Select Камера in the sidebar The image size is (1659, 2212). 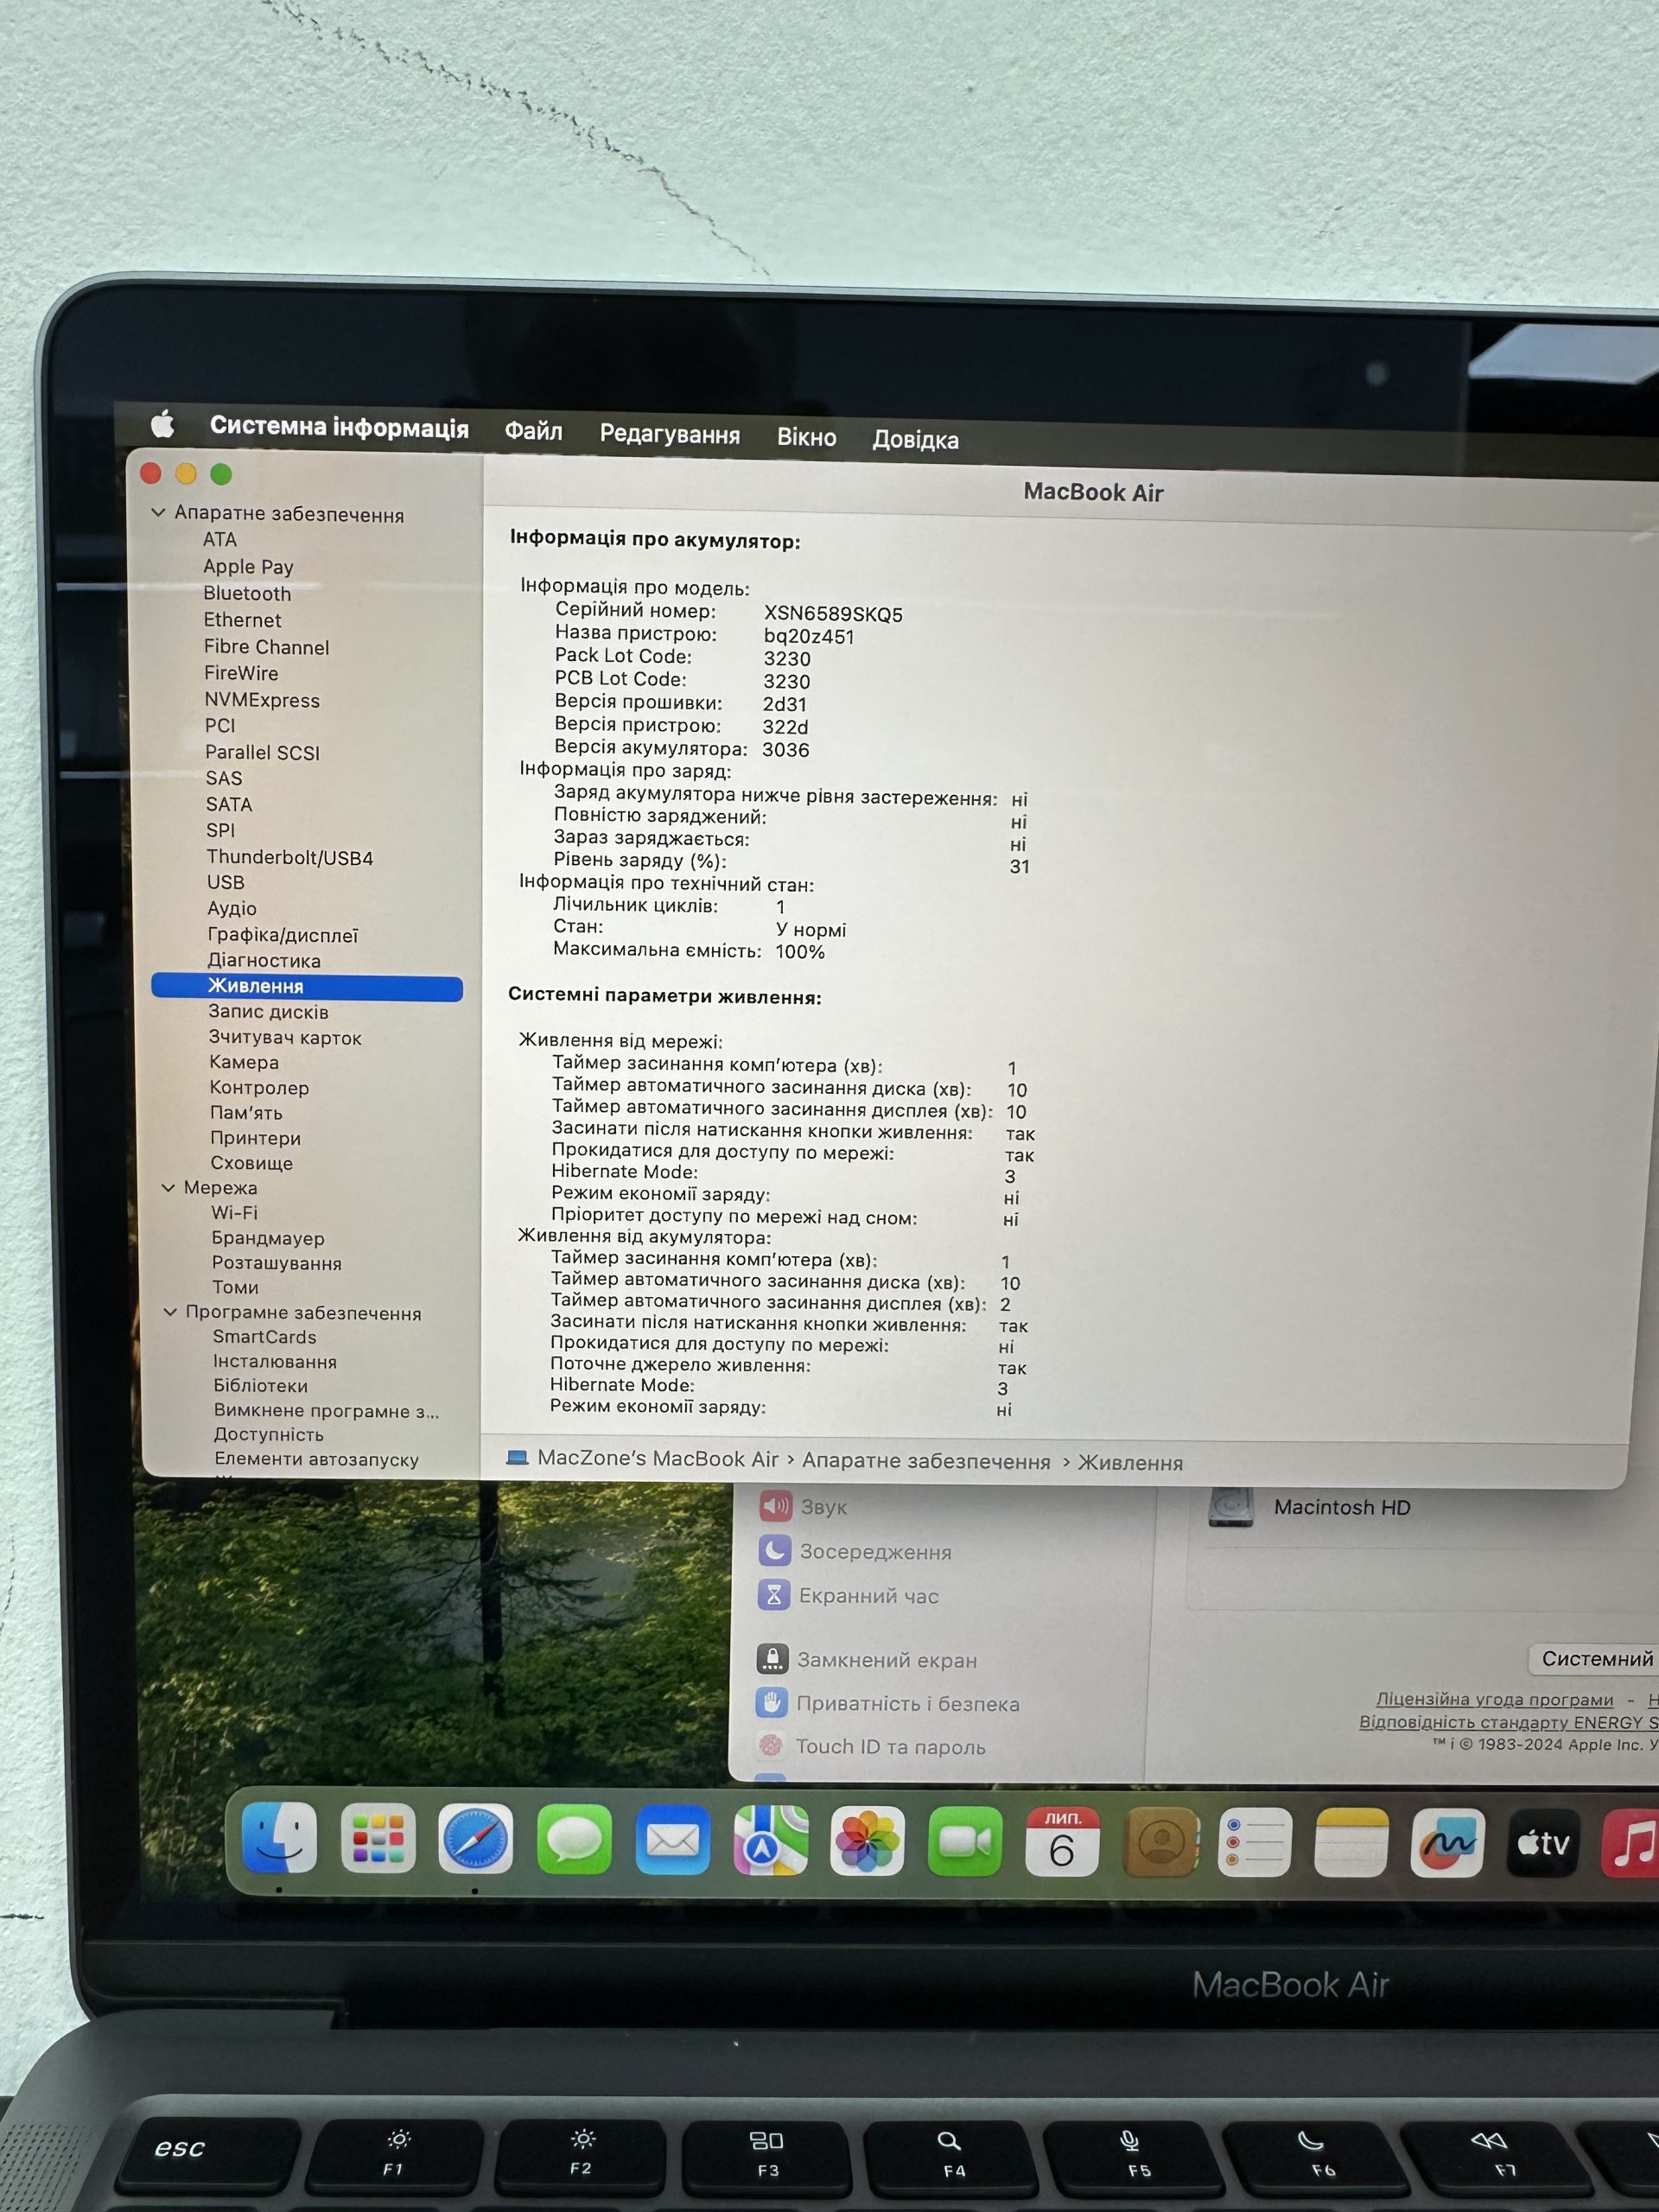click(x=244, y=1062)
